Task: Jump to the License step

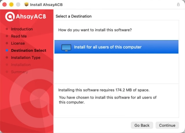Action: coord(18,43)
